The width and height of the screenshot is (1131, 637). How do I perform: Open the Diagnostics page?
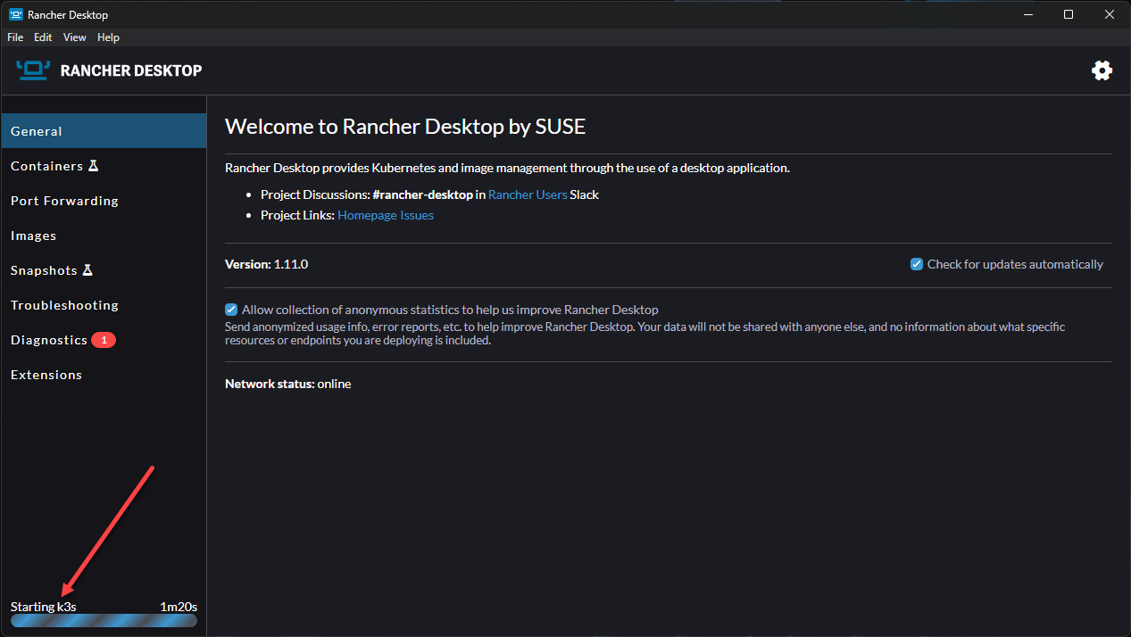pyautogui.click(x=104, y=340)
